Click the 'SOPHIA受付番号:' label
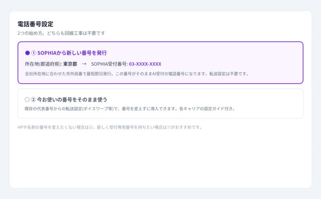 point(109,64)
